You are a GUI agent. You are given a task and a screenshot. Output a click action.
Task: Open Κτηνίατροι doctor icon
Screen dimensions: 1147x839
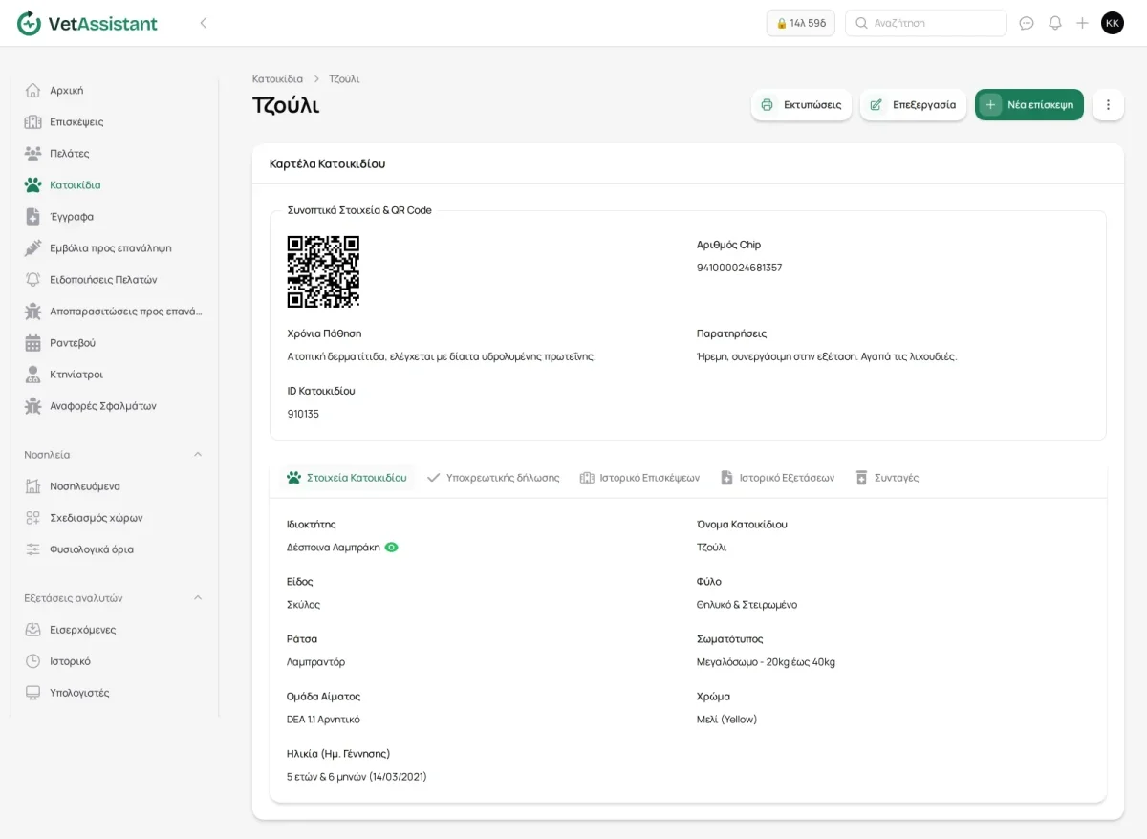coord(33,374)
